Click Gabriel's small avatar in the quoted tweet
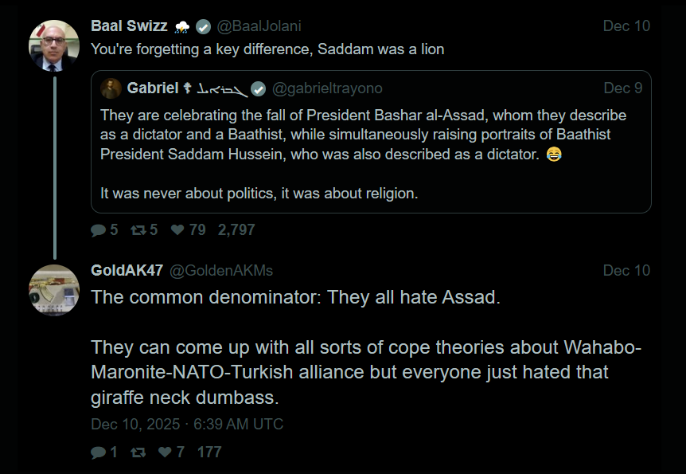686x474 pixels. coord(111,88)
